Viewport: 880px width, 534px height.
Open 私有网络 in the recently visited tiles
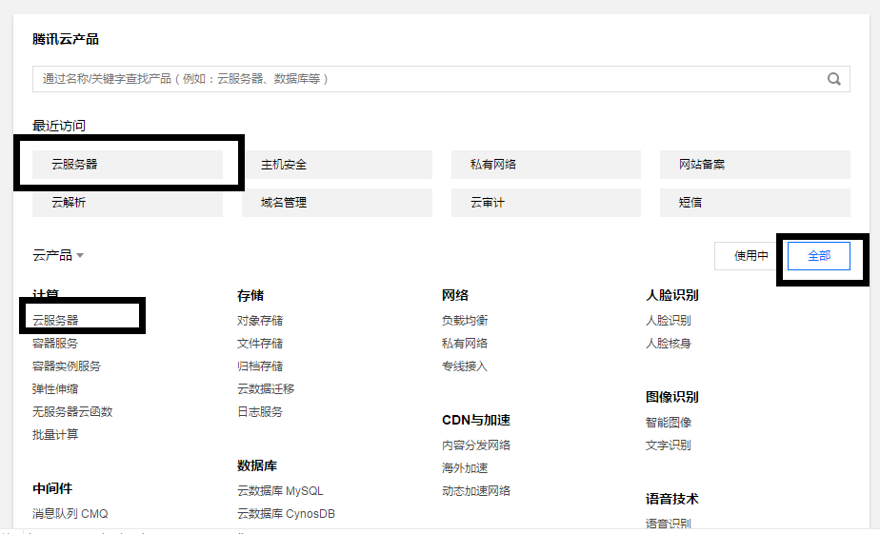coord(546,165)
